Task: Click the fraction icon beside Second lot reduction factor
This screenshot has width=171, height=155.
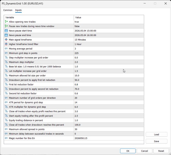Action: click(6, 93)
